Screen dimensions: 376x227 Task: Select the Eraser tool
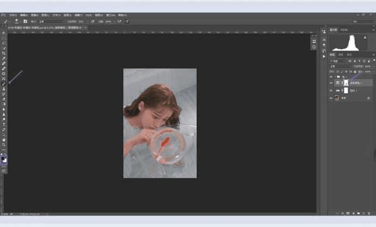tap(4, 99)
